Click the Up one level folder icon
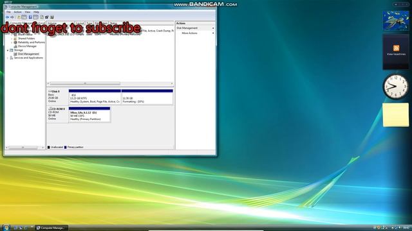The height and width of the screenshot is (231, 412). 19,17
